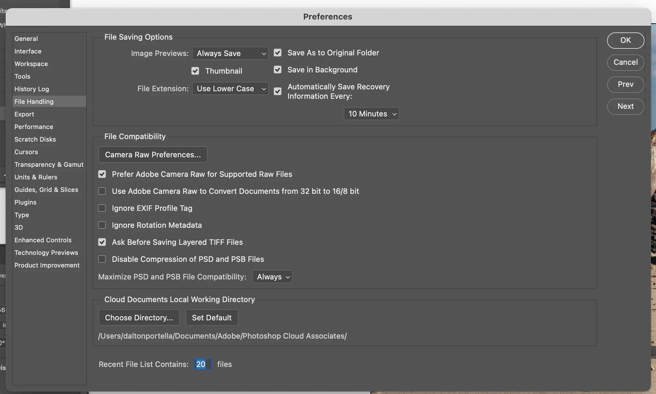Enable Disable Compression of PSD and PSB Files
The height and width of the screenshot is (394, 656).
pyautogui.click(x=102, y=259)
